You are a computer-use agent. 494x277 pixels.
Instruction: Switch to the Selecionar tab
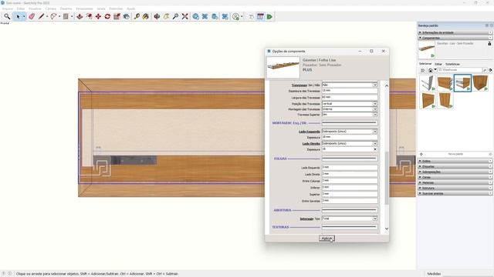coord(425,64)
